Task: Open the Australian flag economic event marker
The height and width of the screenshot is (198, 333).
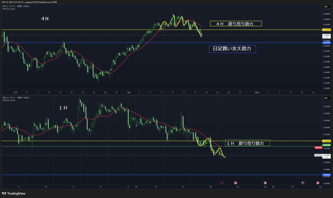Action: (303, 183)
